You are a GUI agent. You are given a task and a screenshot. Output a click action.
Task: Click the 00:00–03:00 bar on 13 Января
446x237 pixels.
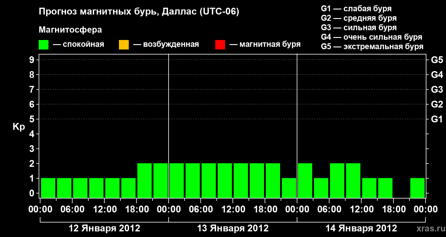177,180
